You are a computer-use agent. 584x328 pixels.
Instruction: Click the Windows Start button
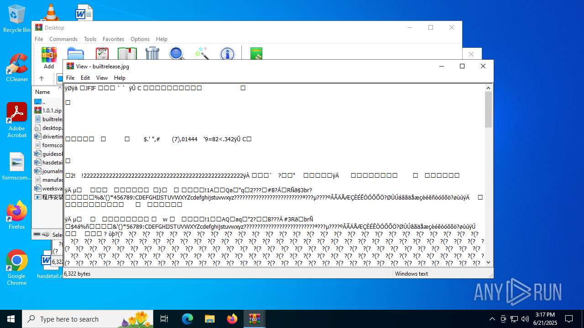pos(11,319)
